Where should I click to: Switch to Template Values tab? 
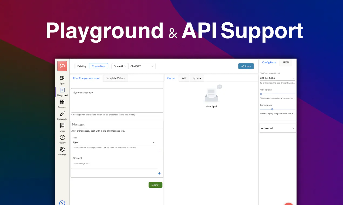click(115, 78)
